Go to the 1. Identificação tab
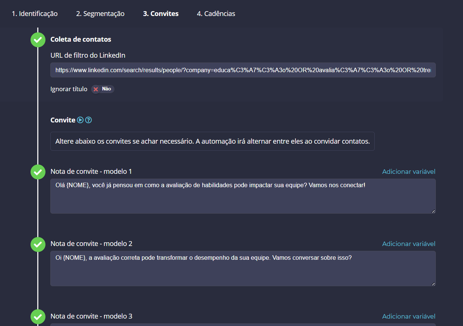This screenshot has height=326, width=463. 35,14
